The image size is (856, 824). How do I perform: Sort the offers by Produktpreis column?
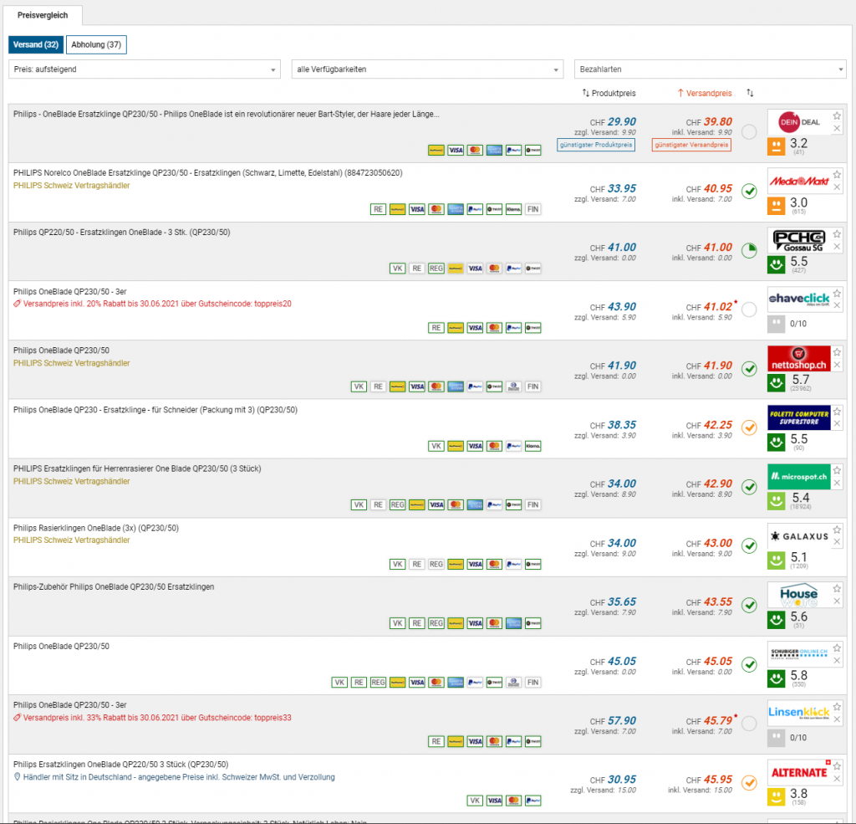tap(609, 93)
